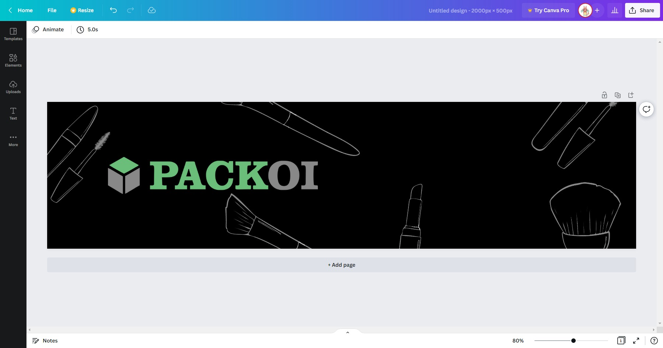
Task: Open grid view of pages
Action: (x=621, y=341)
